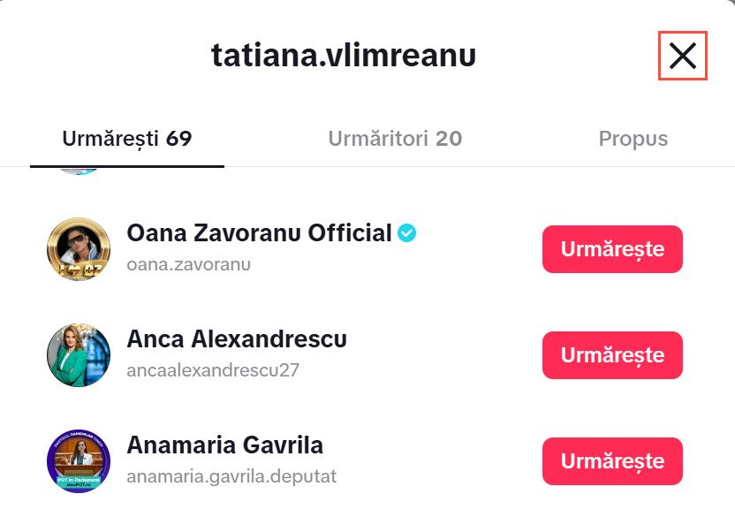Click Oana Zavoranu's verified badge icon
The width and height of the screenshot is (735, 517).
(x=407, y=233)
